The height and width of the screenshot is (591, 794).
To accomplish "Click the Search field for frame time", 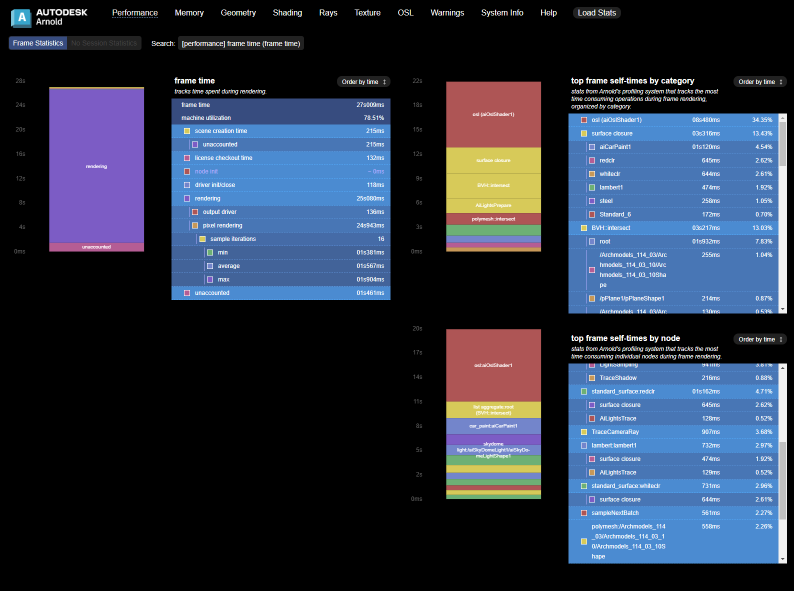I will point(240,43).
